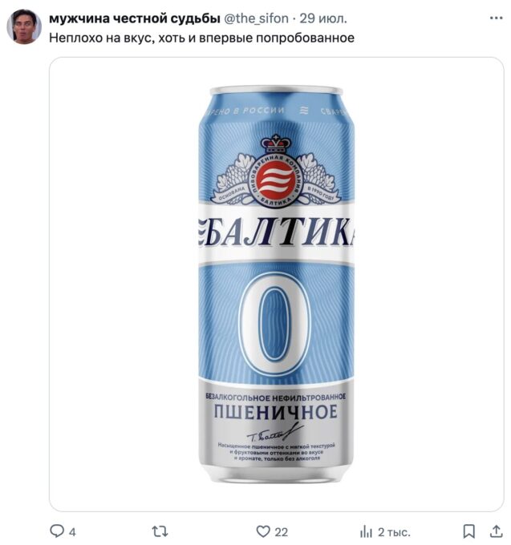Viewport: 511px width, 545px height.
Task: Open the attached beer can image
Action: click(276, 284)
